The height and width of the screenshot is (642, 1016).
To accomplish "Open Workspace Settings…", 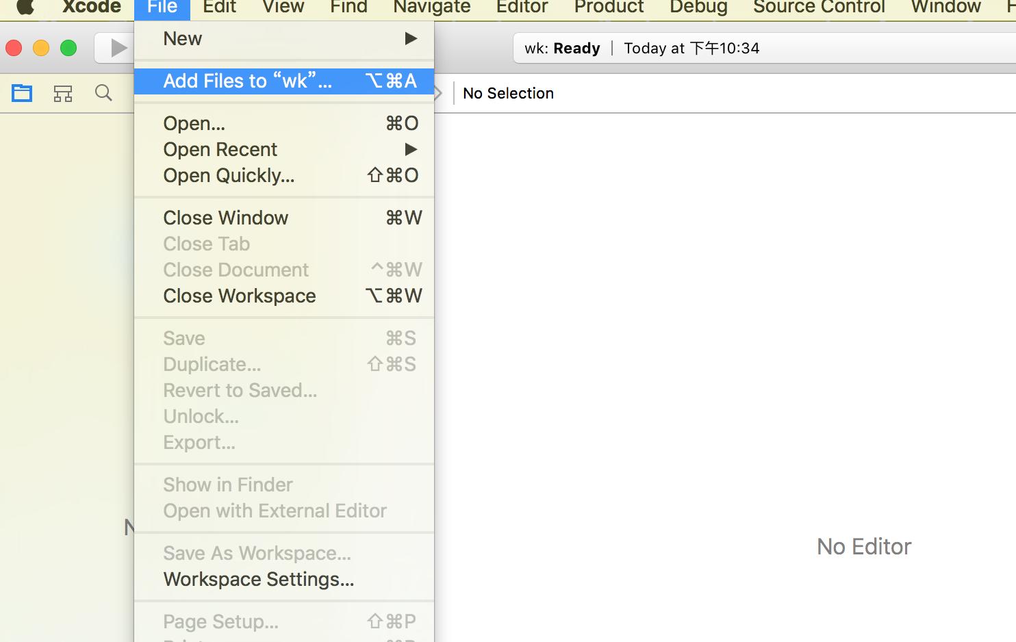I will (284, 579).
